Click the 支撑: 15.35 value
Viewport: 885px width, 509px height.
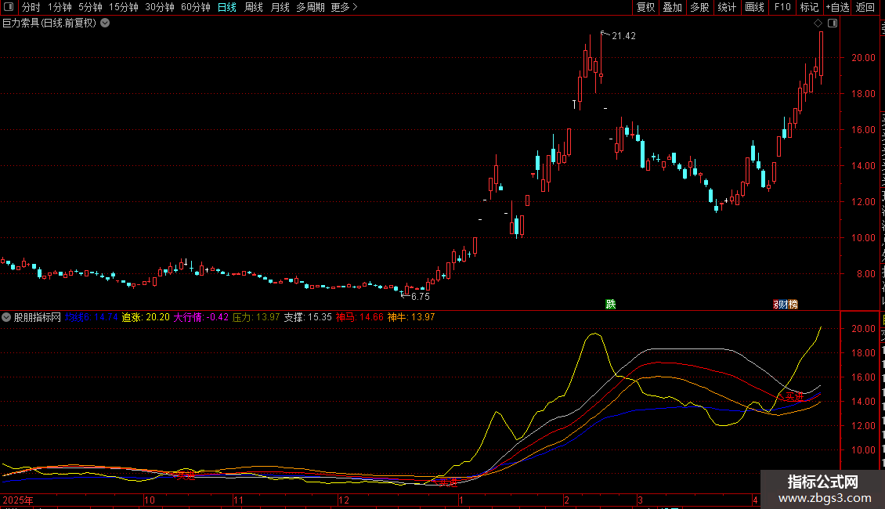coord(308,317)
